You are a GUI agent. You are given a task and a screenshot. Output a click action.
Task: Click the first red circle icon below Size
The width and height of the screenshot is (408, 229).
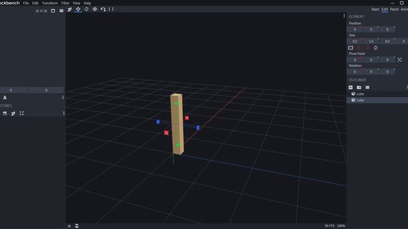pyautogui.click(x=359, y=48)
